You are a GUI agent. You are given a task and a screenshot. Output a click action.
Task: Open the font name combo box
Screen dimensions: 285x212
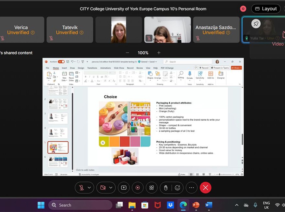(96, 73)
